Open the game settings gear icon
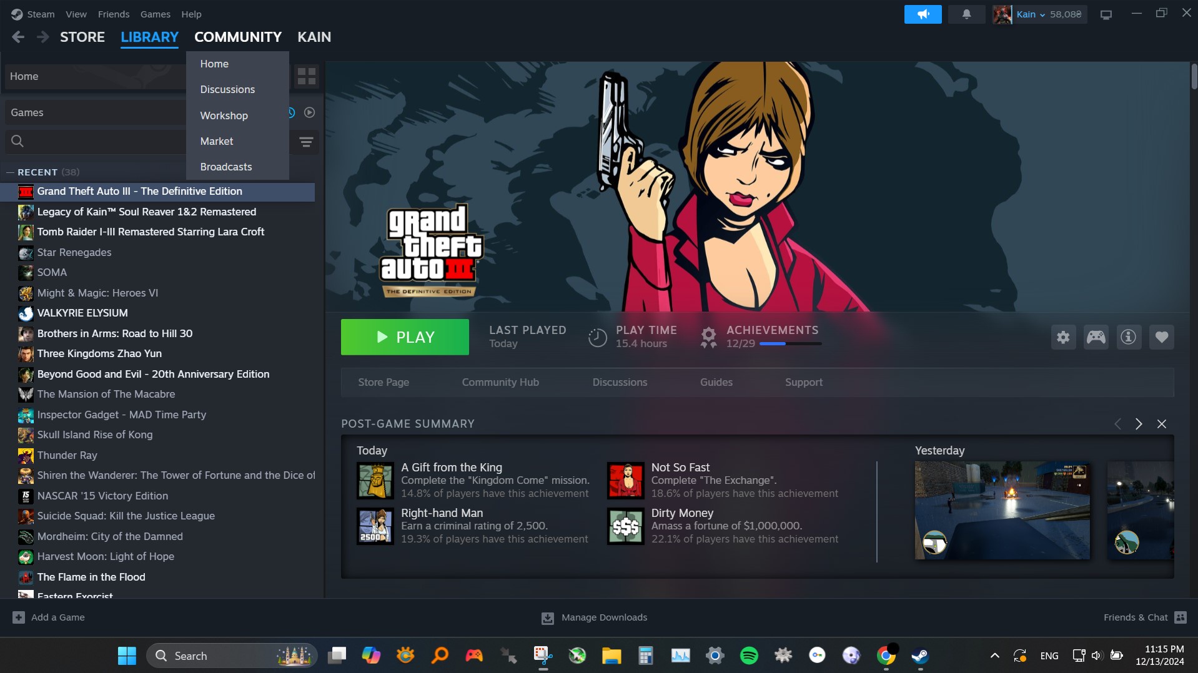Image resolution: width=1198 pixels, height=673 pixels. point(1063,337)
